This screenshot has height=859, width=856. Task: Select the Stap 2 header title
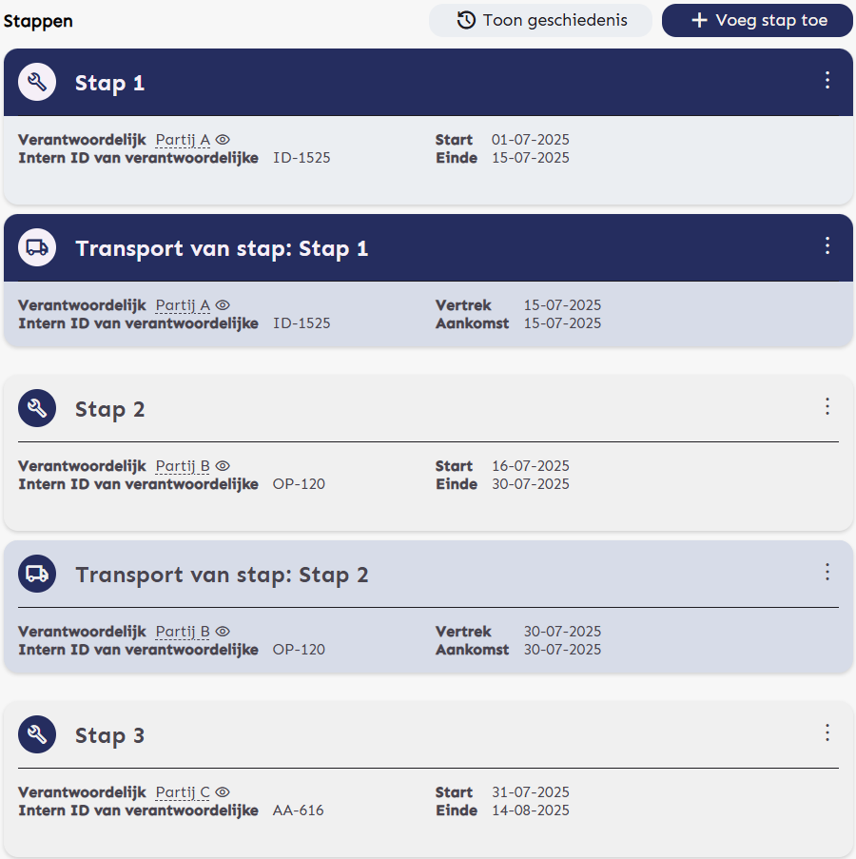pos(110,410)
